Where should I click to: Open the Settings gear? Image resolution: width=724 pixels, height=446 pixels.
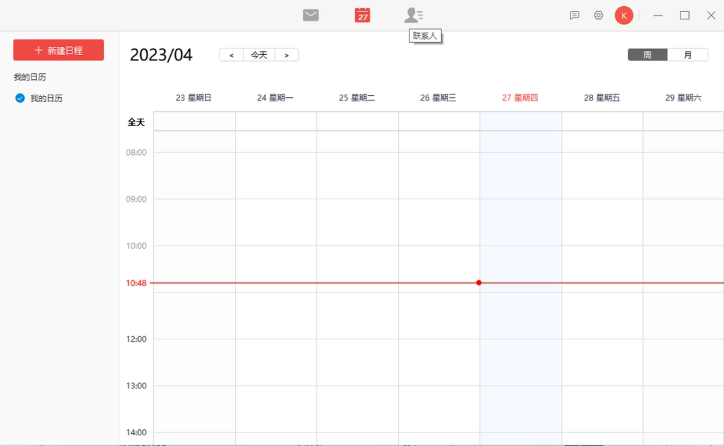tap(598, 15)
